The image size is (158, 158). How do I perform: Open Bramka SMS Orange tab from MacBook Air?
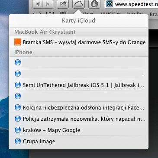click(x=79, y=42)
